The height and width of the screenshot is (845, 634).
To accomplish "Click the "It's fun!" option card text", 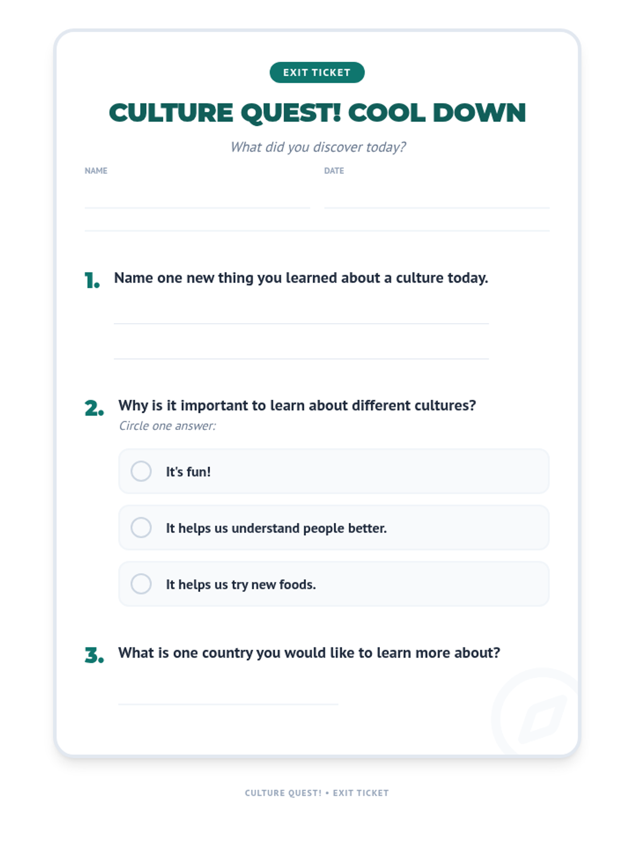I will (188, 472).
